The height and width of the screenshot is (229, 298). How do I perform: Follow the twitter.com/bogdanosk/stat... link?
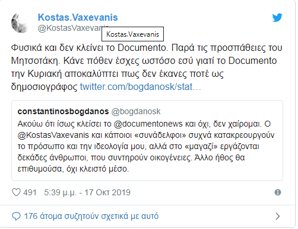tap(140, 86)
